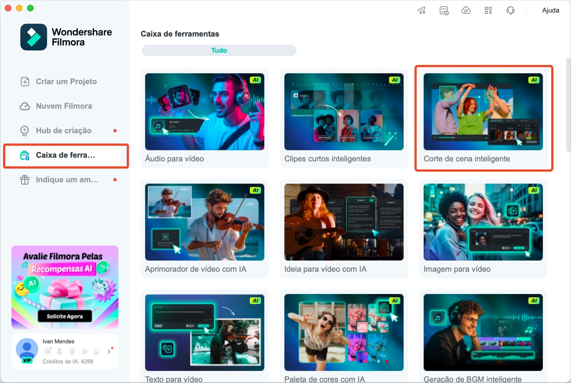Open Paleta de cores com IA thumbnail
Screen dimensions: 571x383
(344, 333)
